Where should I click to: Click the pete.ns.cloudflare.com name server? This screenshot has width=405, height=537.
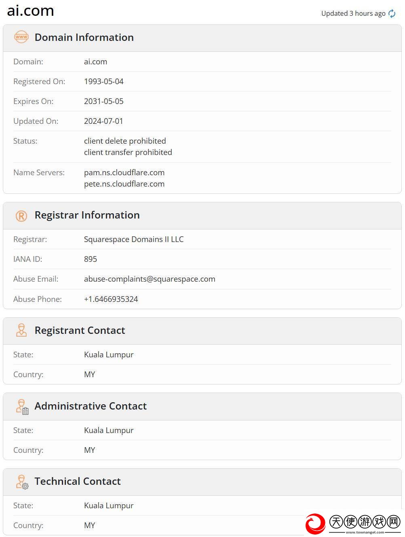click(x=124, y=184)
